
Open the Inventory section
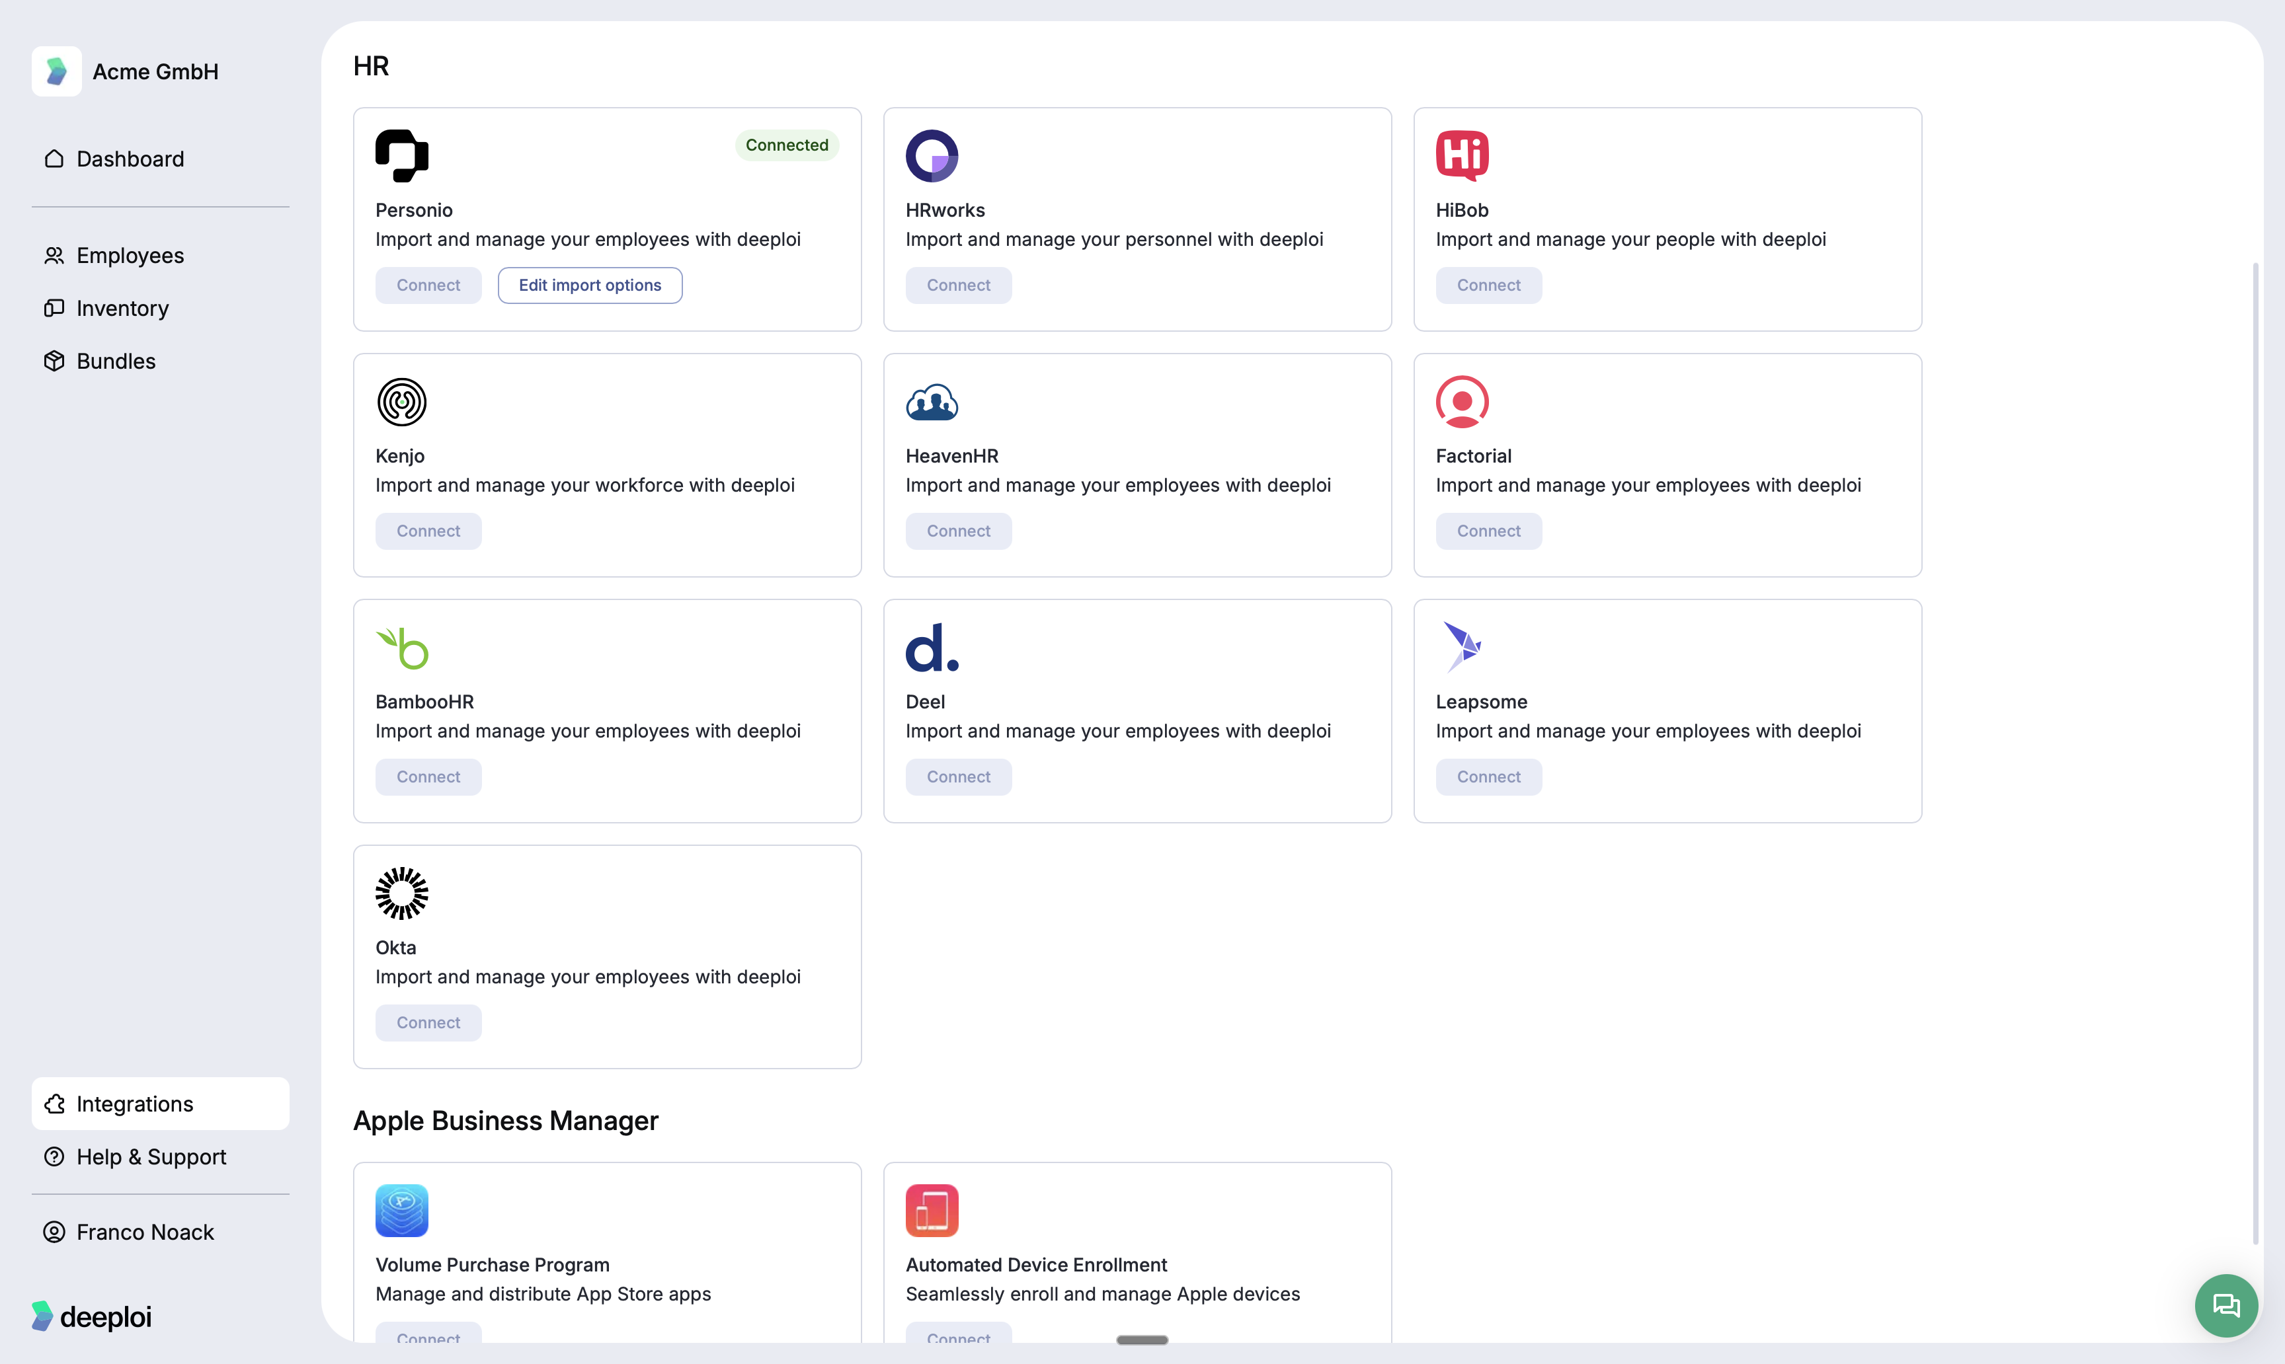(x=160, y=308)
